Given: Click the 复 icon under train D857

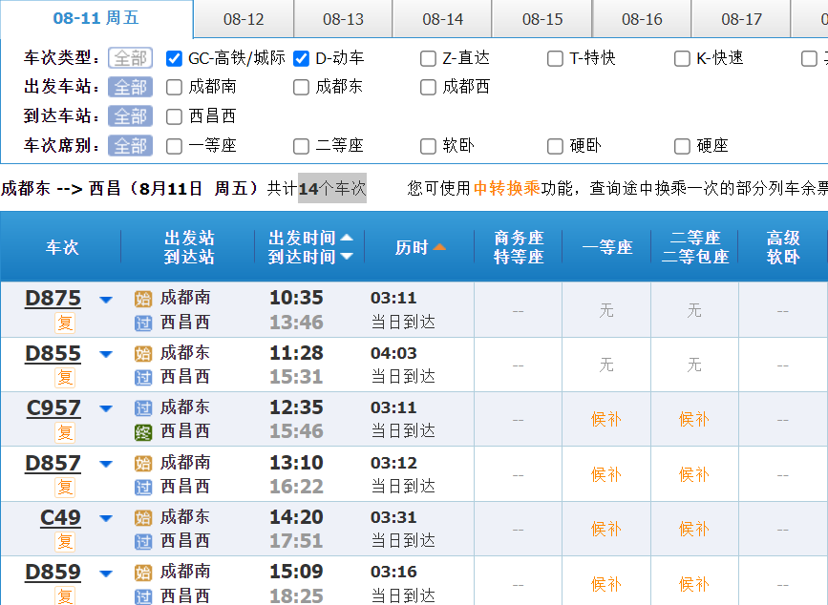Looking at the screenshot, I should point(65,487).
